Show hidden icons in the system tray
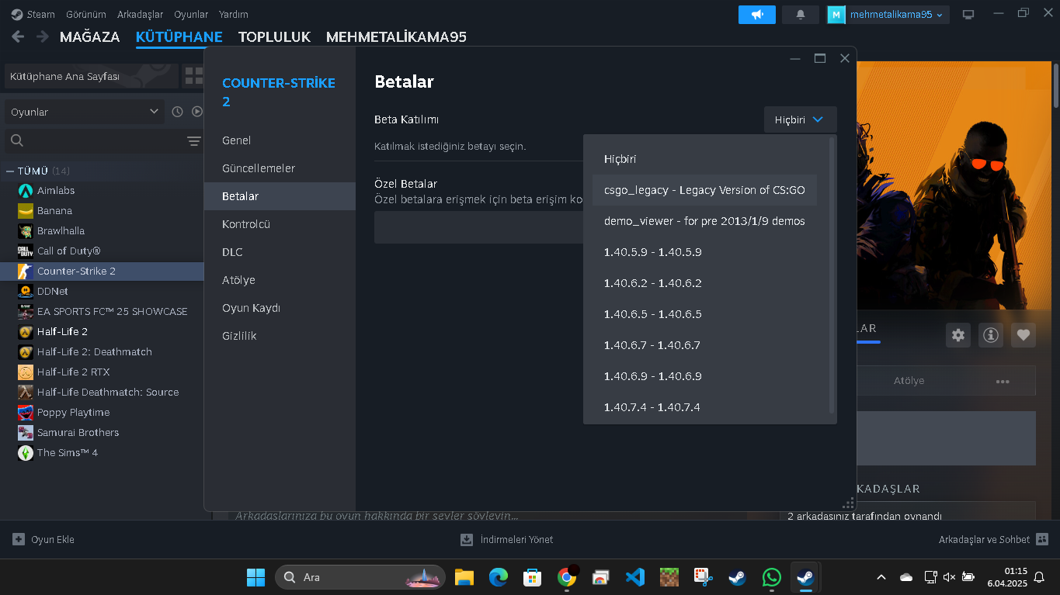The width and height of the screenshot is (1060, 595). (881, 577)
